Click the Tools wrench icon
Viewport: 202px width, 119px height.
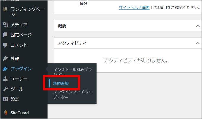pos(5,89)
